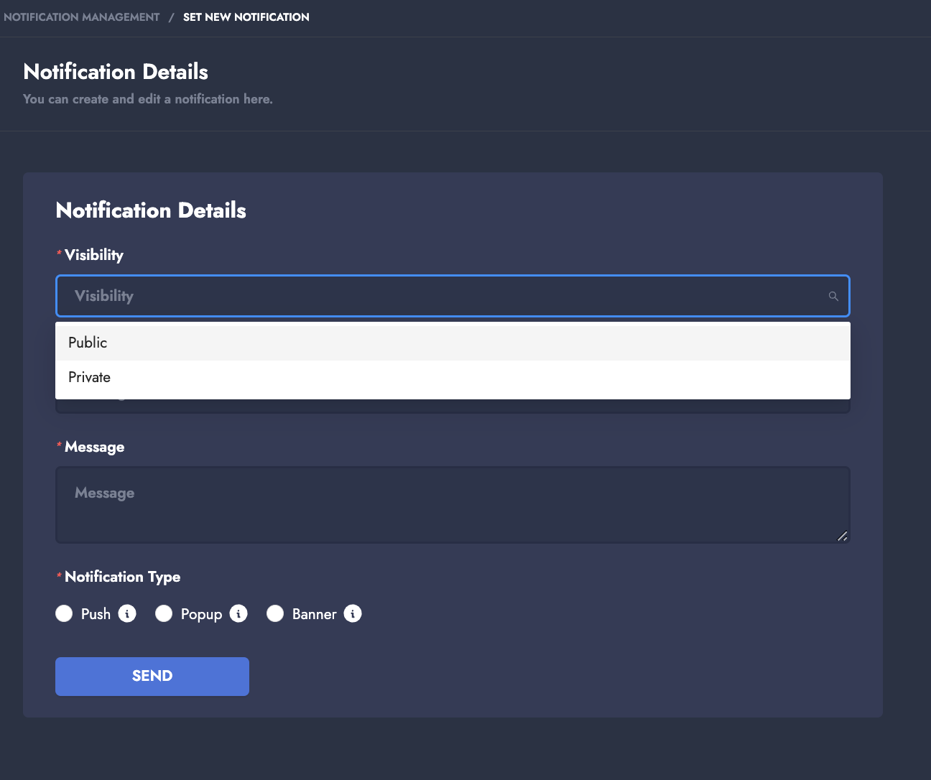Screen dimensions: 931x780
Task: Click the Message field label
Action: tap(94, 447)
